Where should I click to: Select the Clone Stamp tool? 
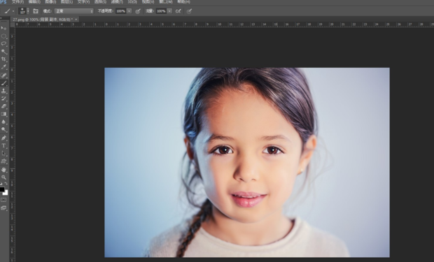pyautogui.click(x=3, y=91)
